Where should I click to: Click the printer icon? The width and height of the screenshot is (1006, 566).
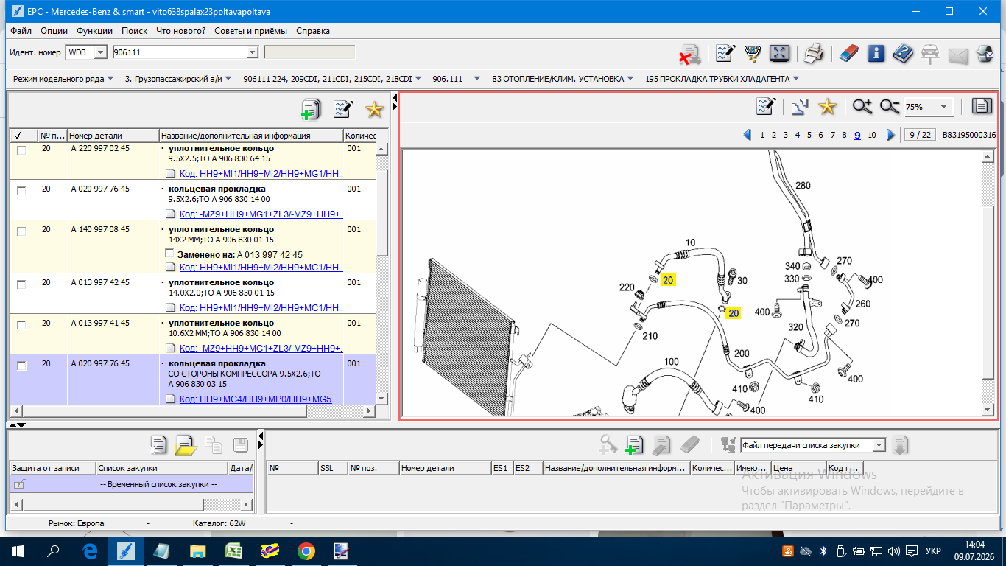click(813, 53)
